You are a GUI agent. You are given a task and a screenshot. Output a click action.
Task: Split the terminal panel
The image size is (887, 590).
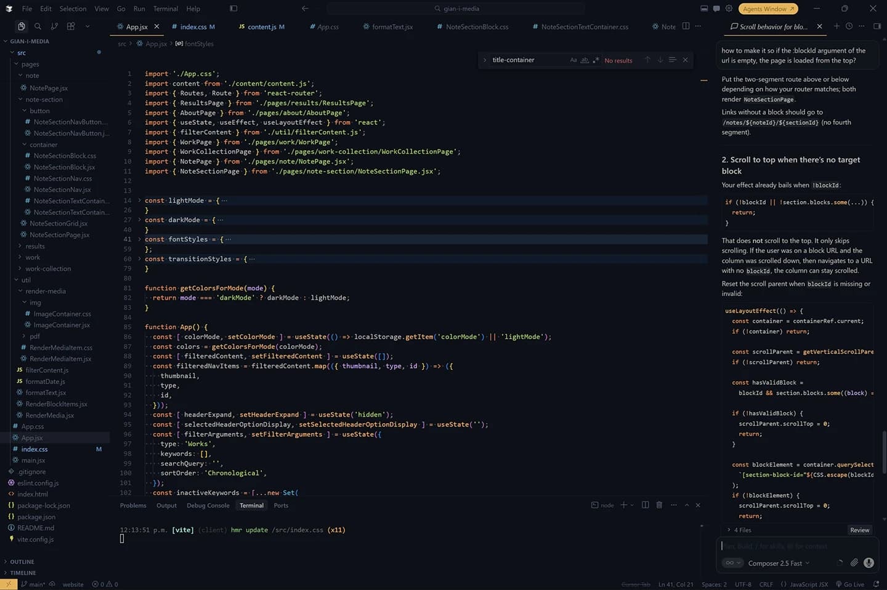tap(645, 505)
